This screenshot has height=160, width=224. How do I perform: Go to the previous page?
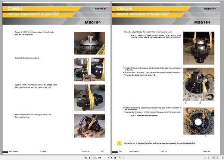(x=90, y=158)
